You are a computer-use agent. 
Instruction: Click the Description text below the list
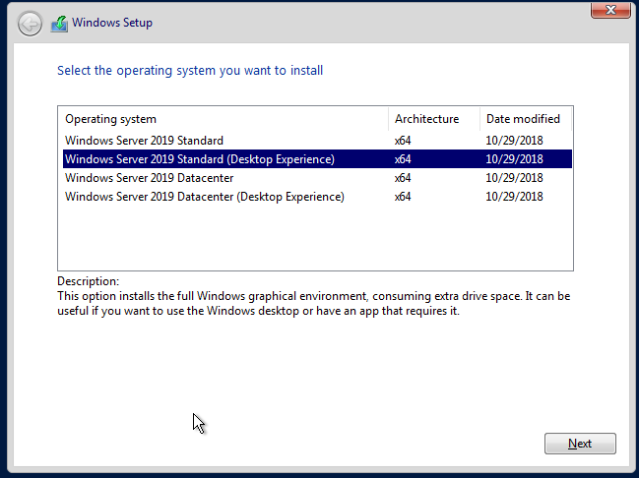pos(313,303)
